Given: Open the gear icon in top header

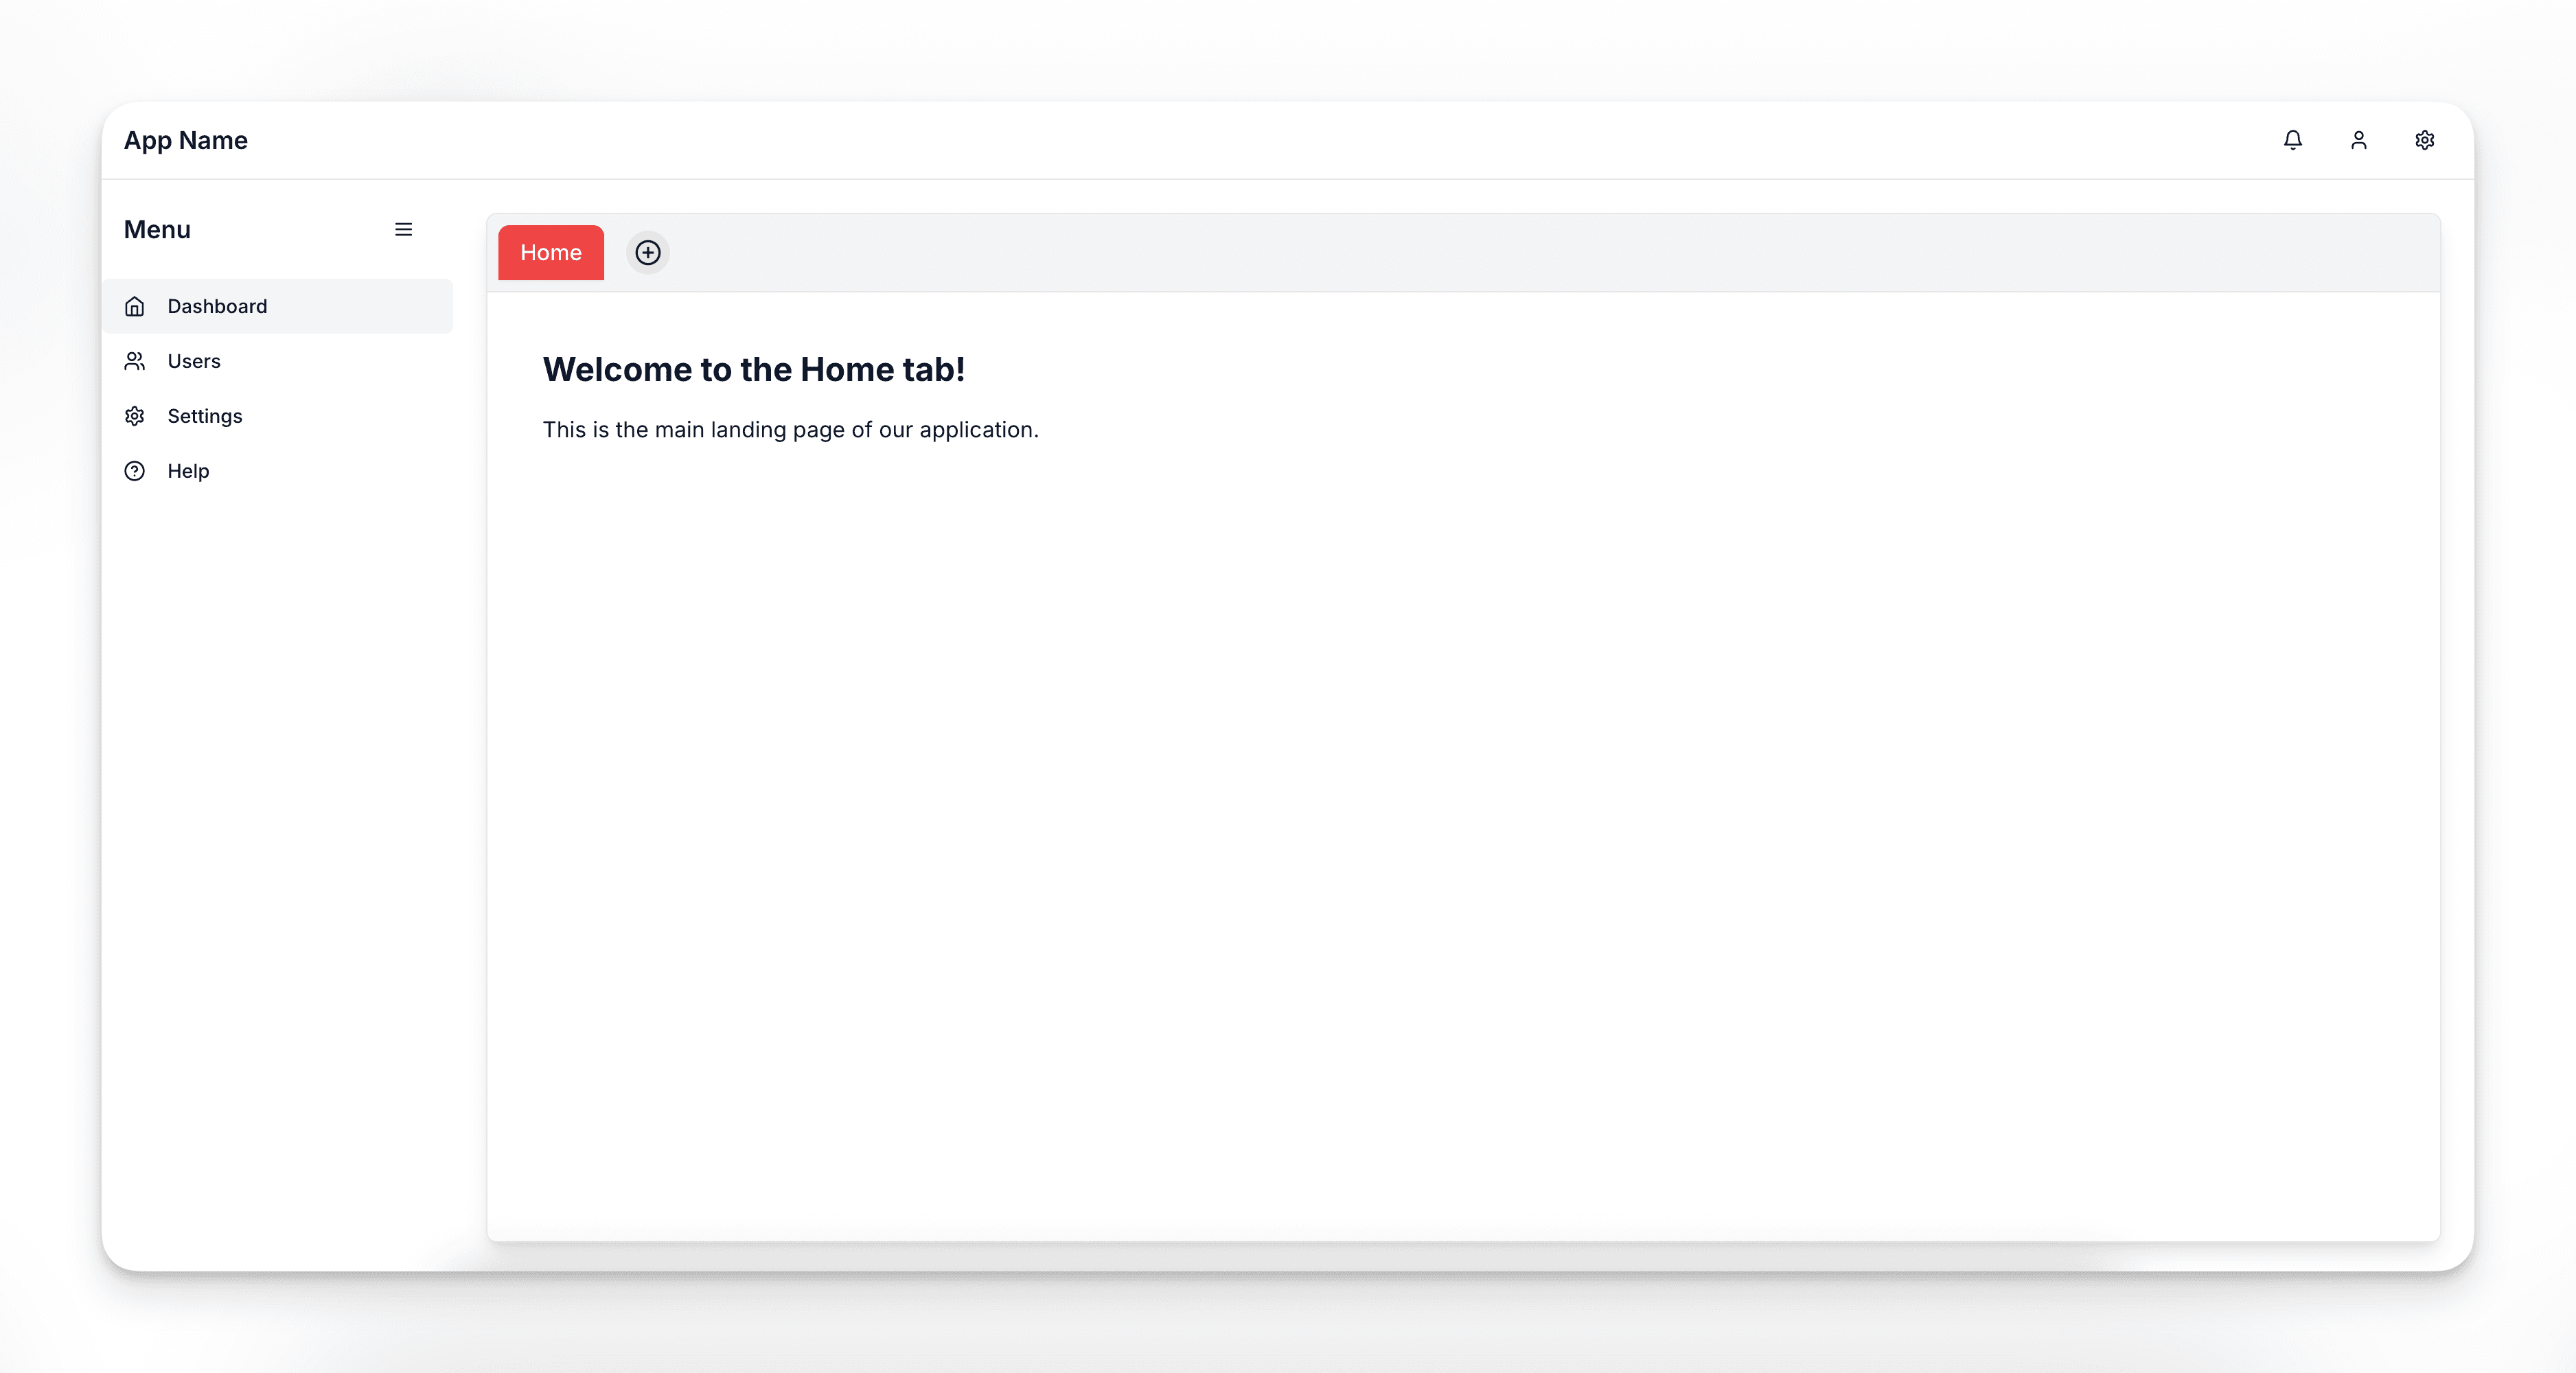Looking at the screenshot, I should (2424, 140).
